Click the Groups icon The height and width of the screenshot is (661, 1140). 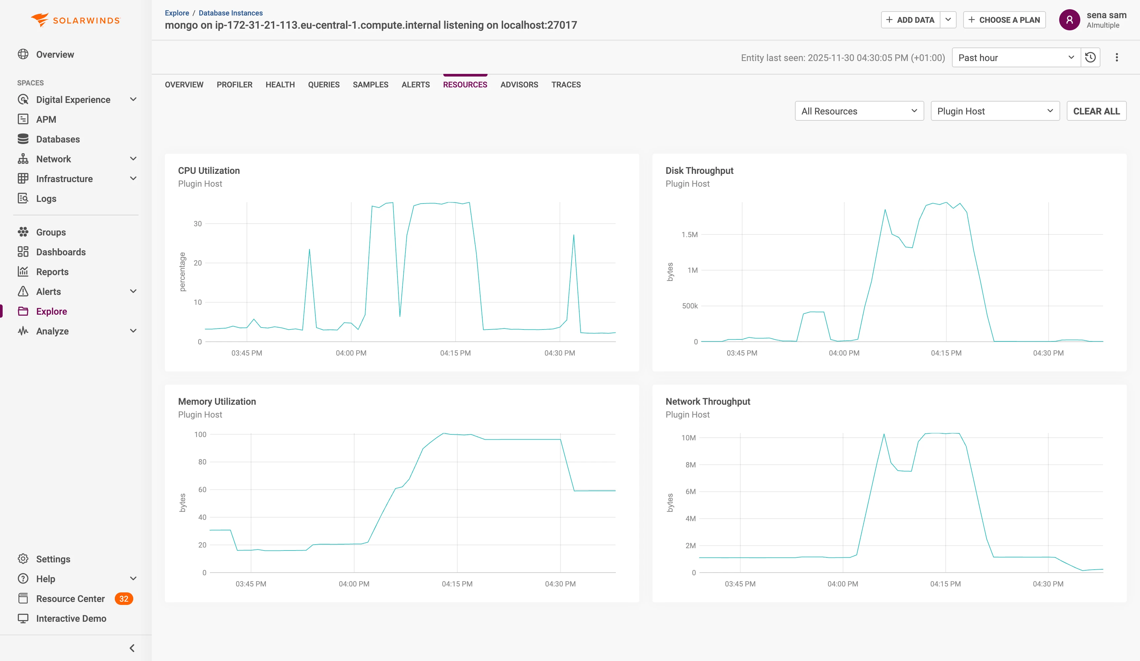point(23,232)
